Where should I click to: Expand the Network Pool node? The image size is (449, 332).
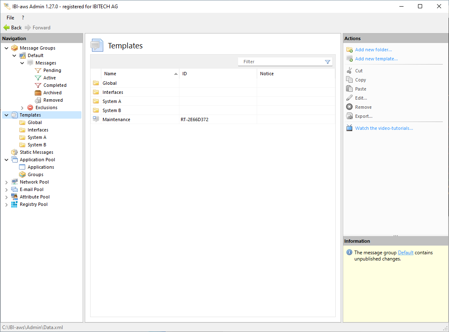click(x=6, y=182)
